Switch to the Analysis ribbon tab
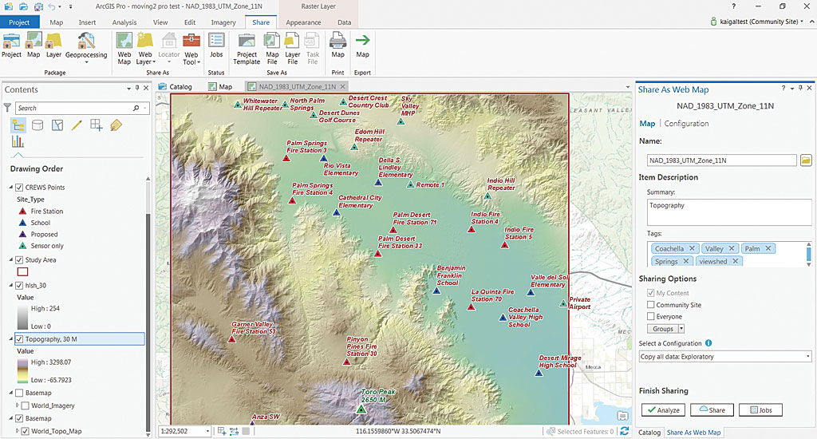The width and height of the screenshot is (817, 439). pyautogui.click(x=124, y=22)
